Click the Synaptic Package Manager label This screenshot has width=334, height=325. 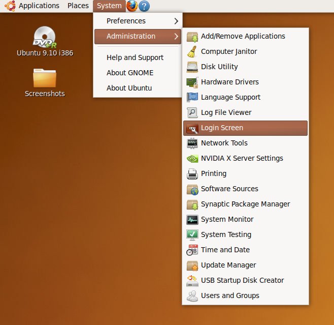(x=245, y=204)
